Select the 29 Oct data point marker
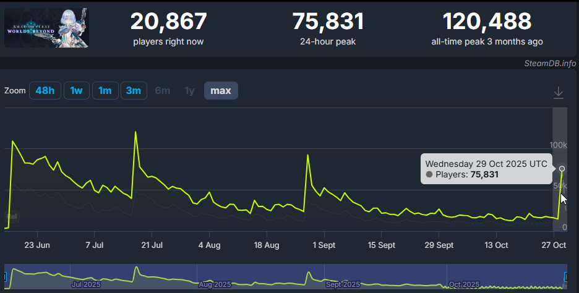579x293 pixels. point(562,169)
